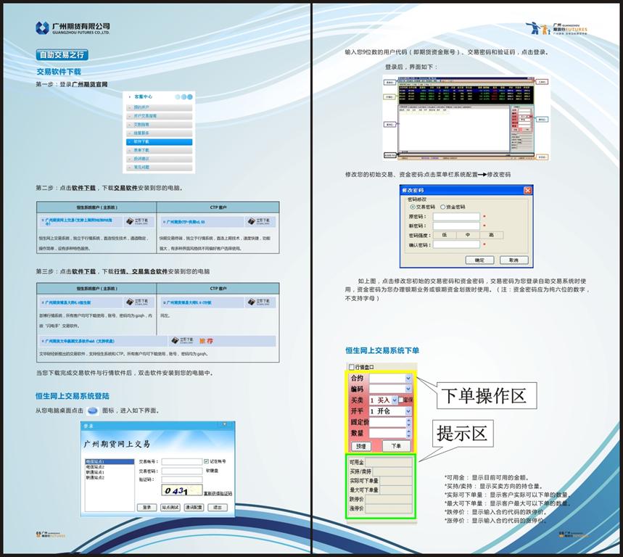Select the 交易密码 radio button

click(x=413, y=207)
